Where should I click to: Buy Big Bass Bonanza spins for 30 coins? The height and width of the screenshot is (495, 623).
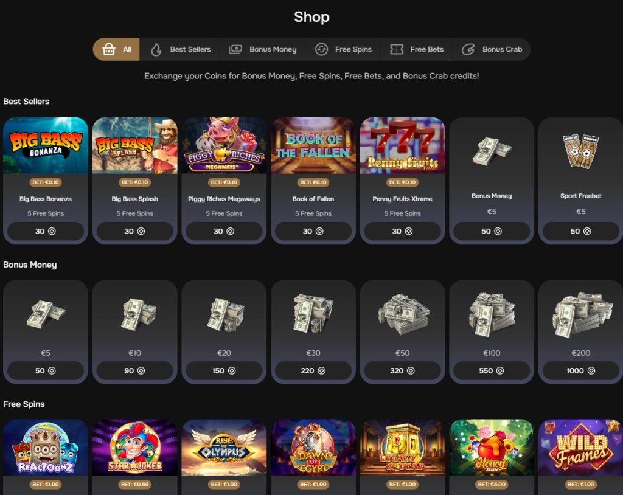[46, 231]
